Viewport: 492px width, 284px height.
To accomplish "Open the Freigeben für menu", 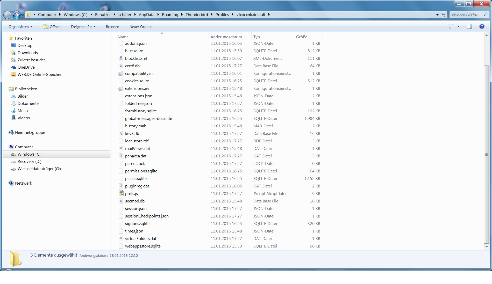I will click(x=83, y=27).
